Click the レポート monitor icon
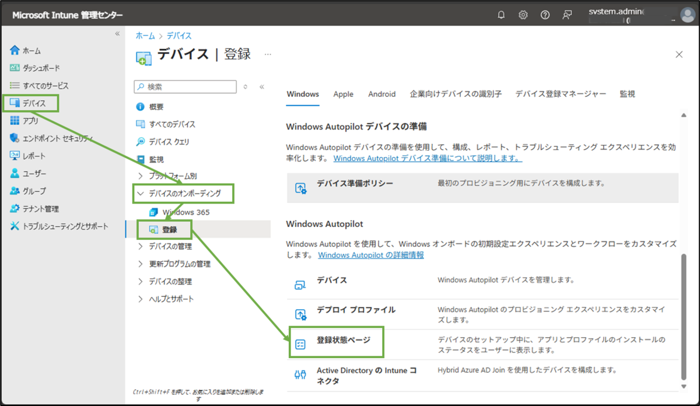 15,156
